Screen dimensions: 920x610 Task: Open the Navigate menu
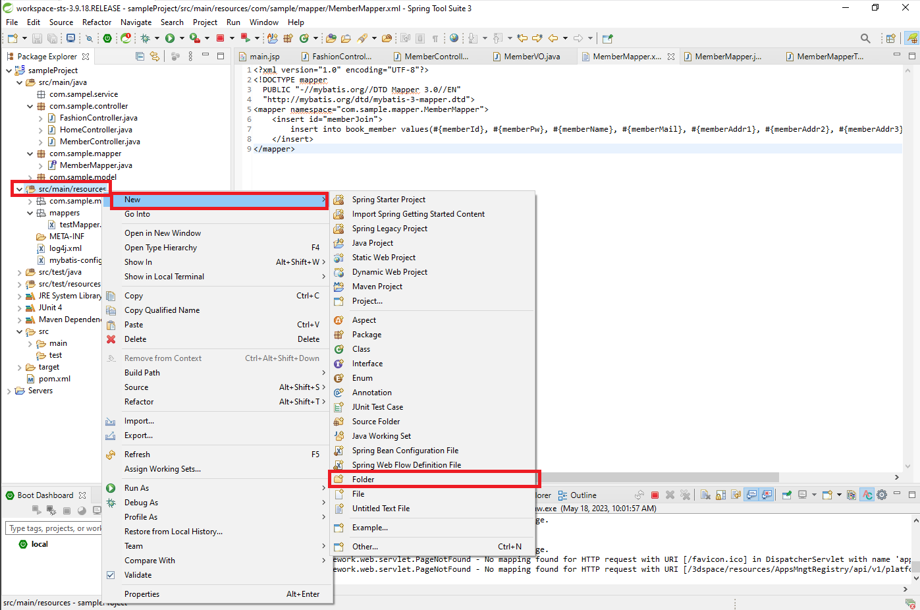(x=136, y=22)
